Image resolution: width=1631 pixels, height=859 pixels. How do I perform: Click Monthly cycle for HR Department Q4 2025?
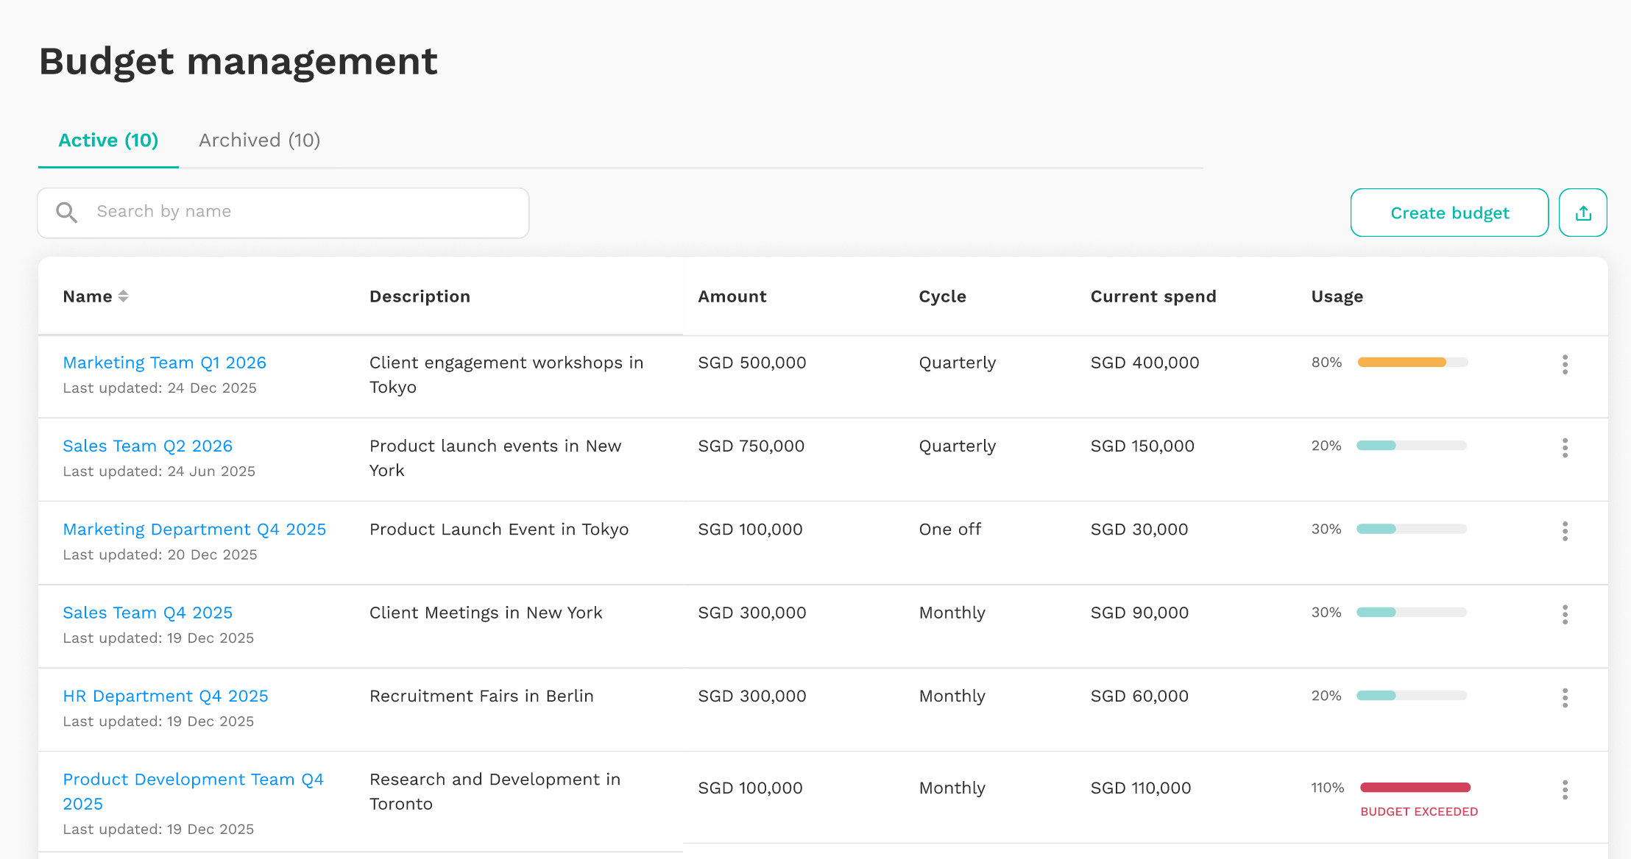pos(952,696)
